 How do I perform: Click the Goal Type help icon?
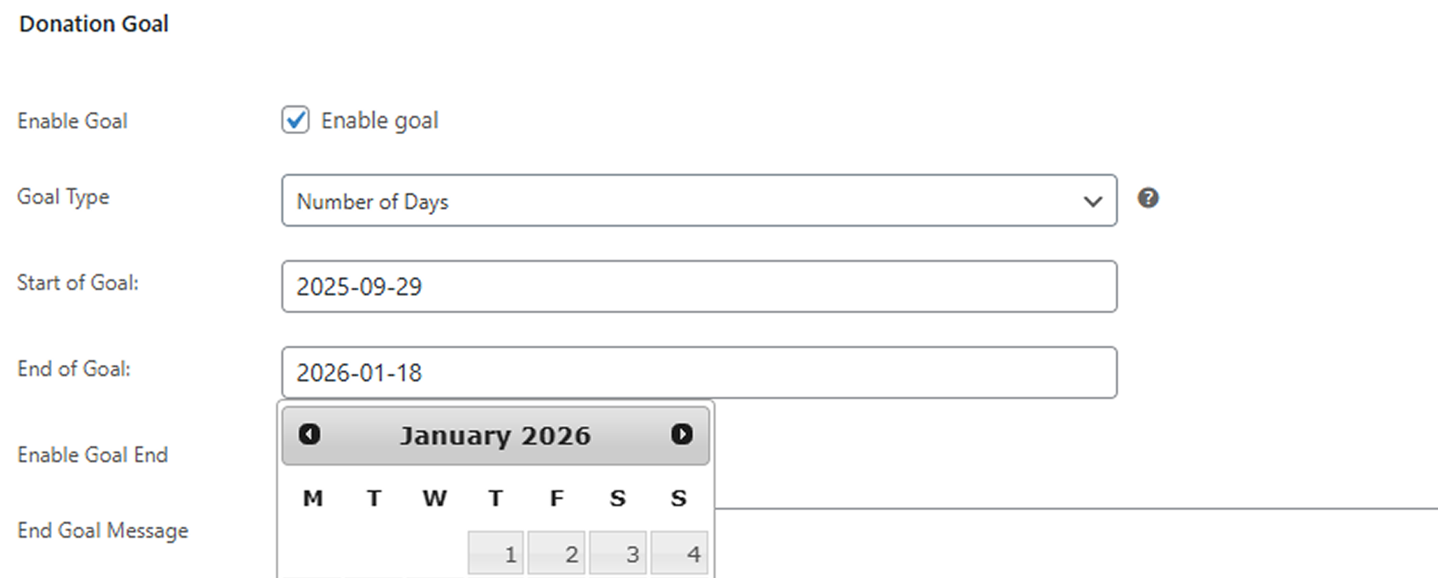pos(1148,198)
